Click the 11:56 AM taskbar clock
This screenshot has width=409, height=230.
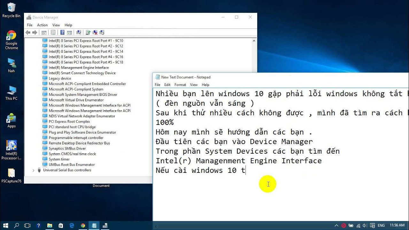click(397, 226)
